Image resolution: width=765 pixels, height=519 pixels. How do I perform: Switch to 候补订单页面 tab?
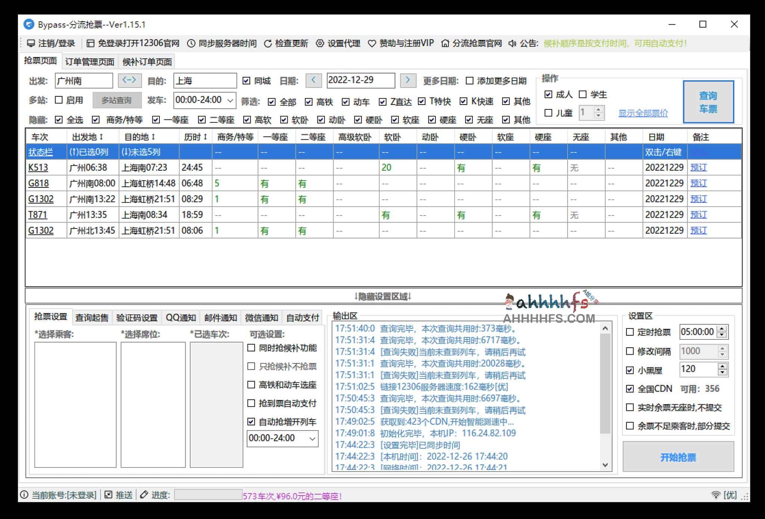point(147,62)
